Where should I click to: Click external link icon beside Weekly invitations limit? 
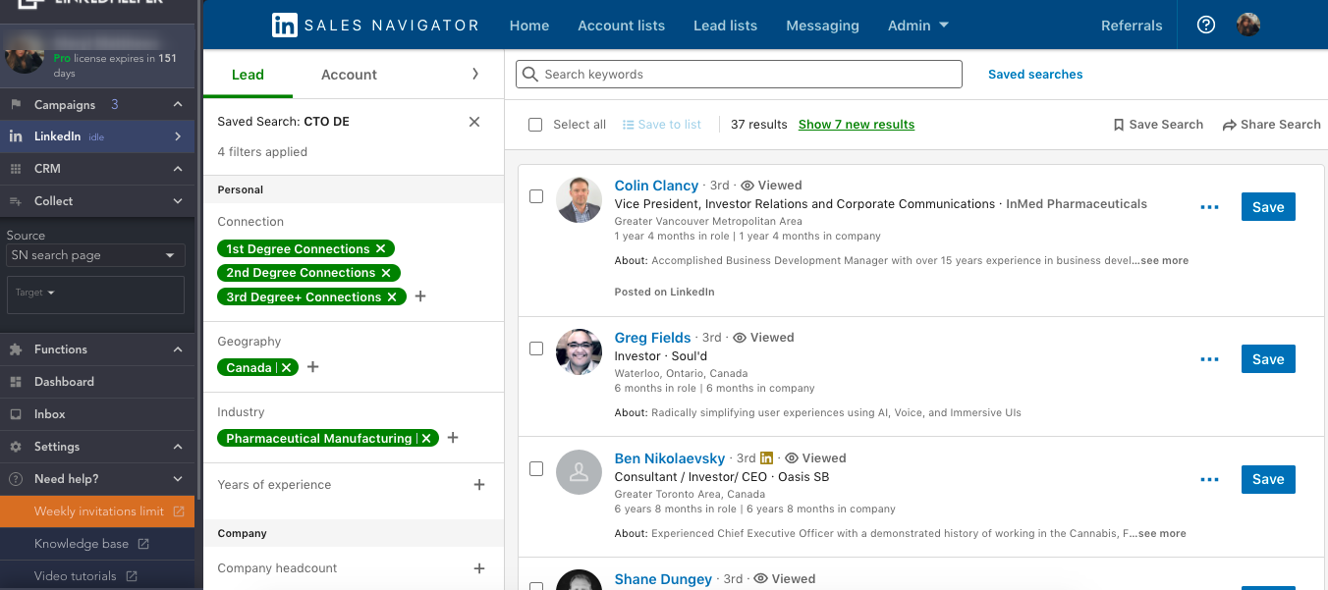179,511
